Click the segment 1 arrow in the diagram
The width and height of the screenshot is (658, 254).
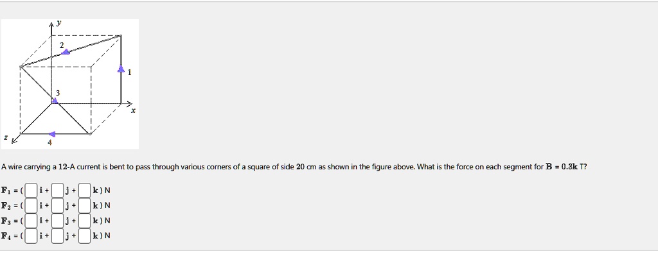pos(121,69)
